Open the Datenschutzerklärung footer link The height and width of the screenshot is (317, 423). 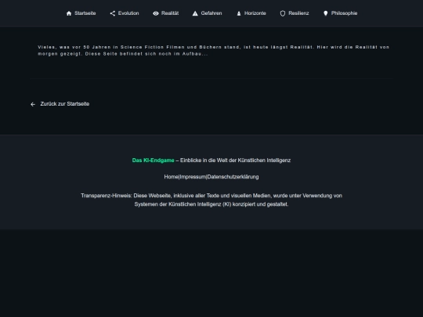(233, 177)
